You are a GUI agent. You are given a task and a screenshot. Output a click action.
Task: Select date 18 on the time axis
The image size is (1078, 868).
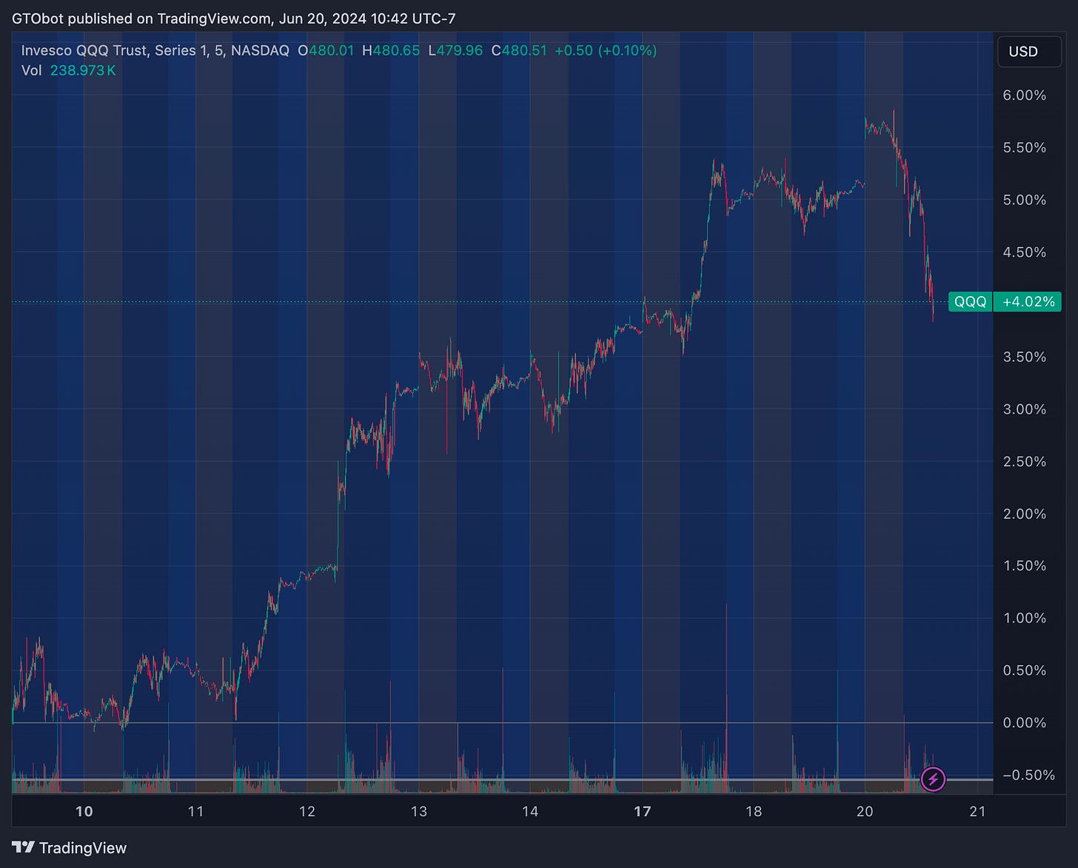(753, 812)
